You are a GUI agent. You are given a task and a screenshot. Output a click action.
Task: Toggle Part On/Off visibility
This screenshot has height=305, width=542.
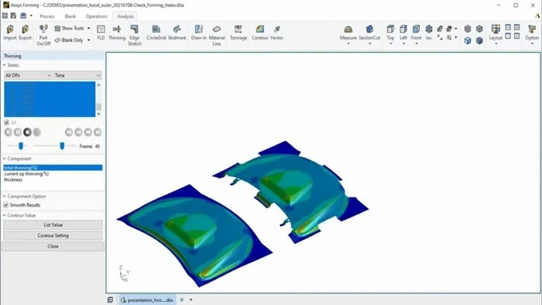[x=43, y=35]
